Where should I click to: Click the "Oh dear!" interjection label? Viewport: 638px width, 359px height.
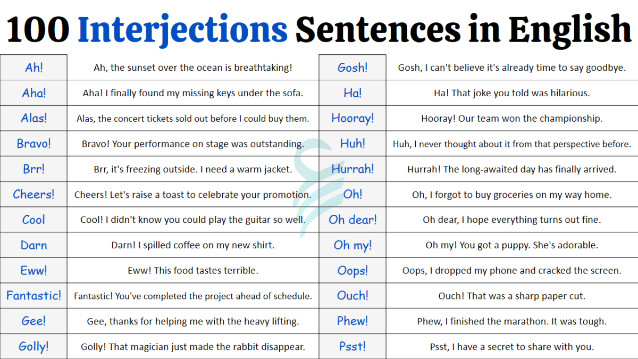[352, 220]
